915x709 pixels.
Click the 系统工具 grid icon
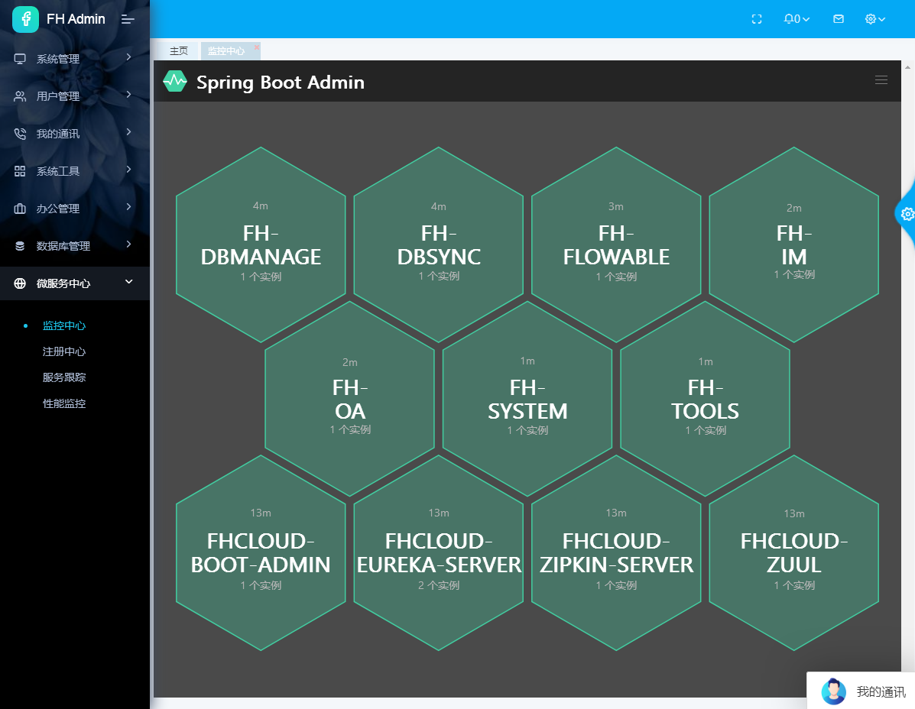point(20,171)
